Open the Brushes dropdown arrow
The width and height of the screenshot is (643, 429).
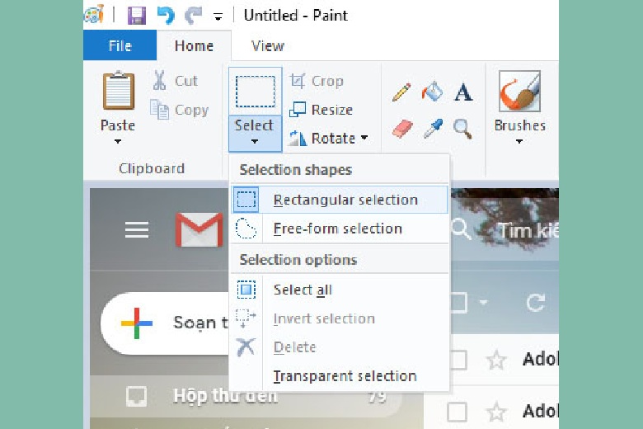519,142
